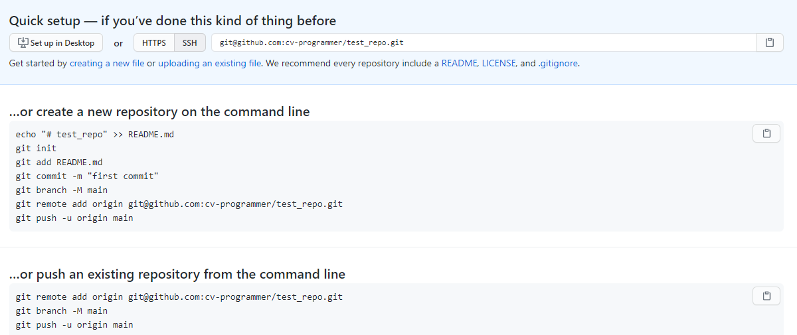797x335 pixels.
Task: Click the Set up in Desktop button
Action: click(56, 42)
